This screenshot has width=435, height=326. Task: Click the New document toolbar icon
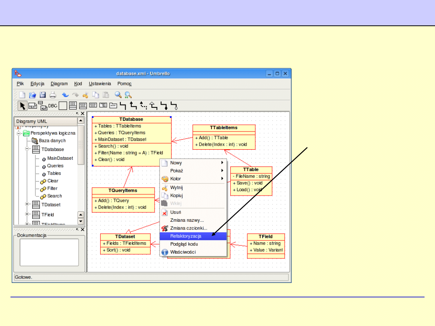(x=23, y=95)
